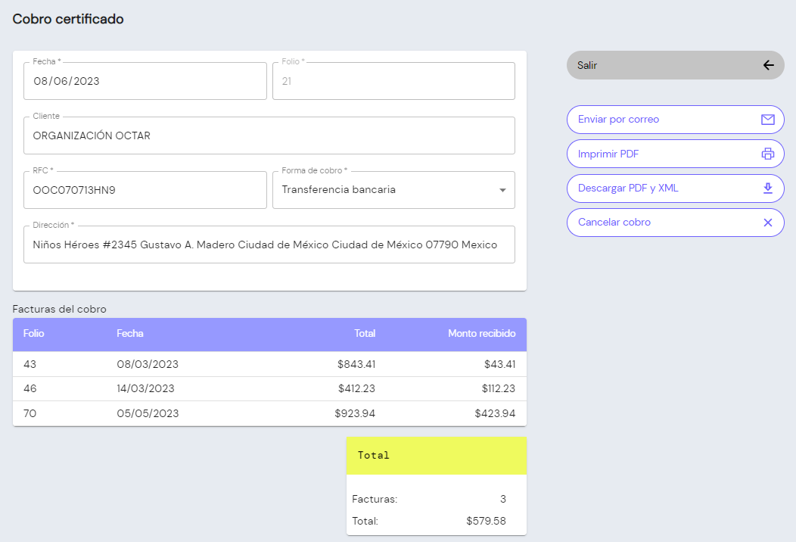Click the envelope icon for sending email
796x542 pixels.
[767, 120]
